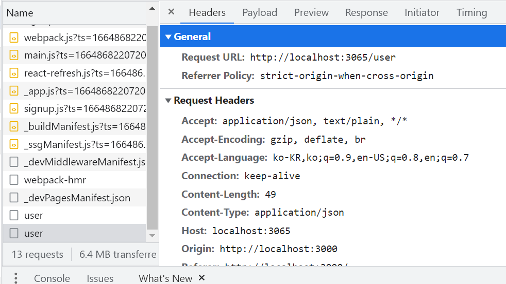The height and width of the screenshot is (284, 506).
Task: Click the script icon next to signup.js
Action: pos(14,108)
